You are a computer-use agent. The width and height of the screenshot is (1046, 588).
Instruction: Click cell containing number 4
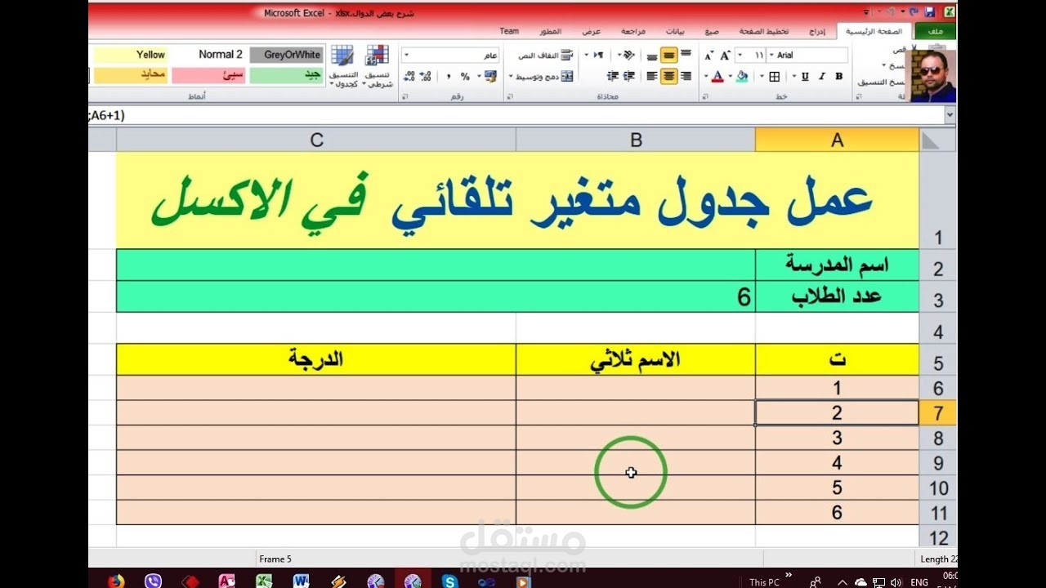click(837, 463)
